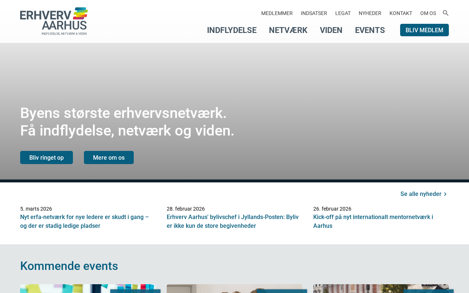Screen dimensions: 469x293
Task: Click the chevron beside Se alle nyheder
Action: 445,194
